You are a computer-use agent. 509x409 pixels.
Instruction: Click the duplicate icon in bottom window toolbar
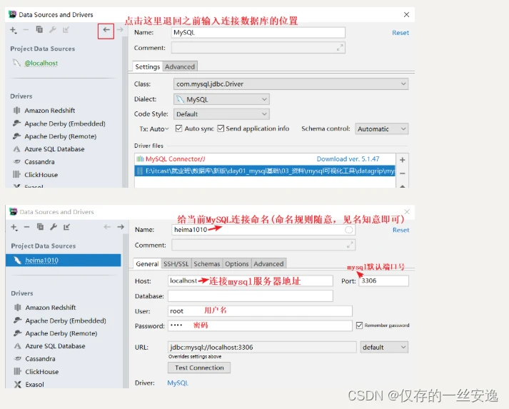coord(40,226)
